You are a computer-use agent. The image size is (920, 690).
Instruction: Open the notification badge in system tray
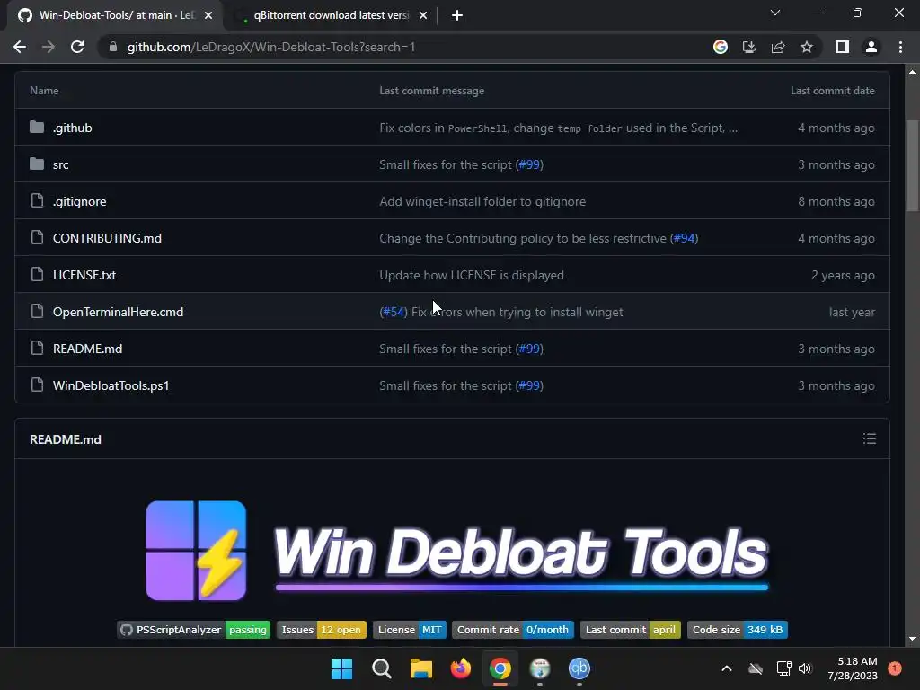pos(895,668)
